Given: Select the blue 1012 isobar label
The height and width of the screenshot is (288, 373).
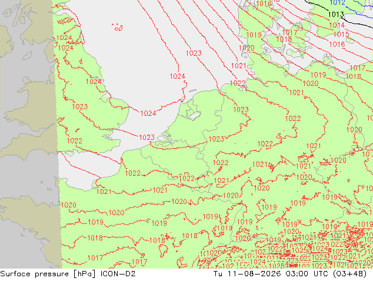Looking at the screenshot, I should coord(337,2).
